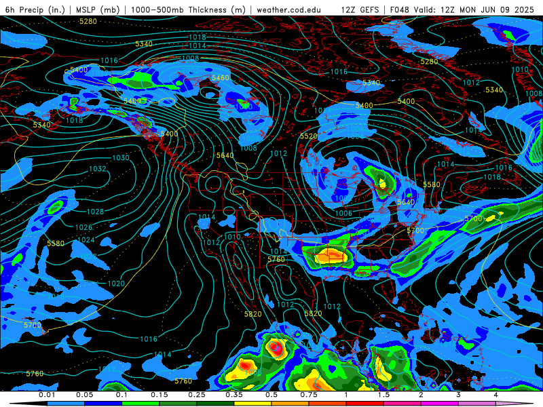Select the 0.25 legend value

click(x=197, y=395)
